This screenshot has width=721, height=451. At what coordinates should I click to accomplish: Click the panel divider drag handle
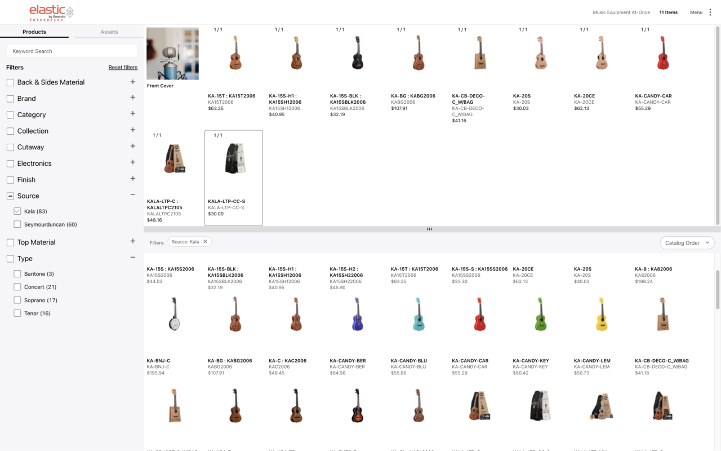pyautogui.click(x=429, y=229)
